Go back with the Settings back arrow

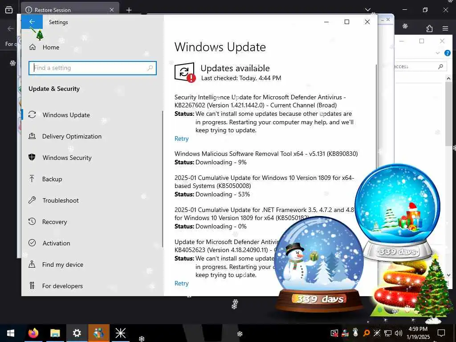coord(32,22)
